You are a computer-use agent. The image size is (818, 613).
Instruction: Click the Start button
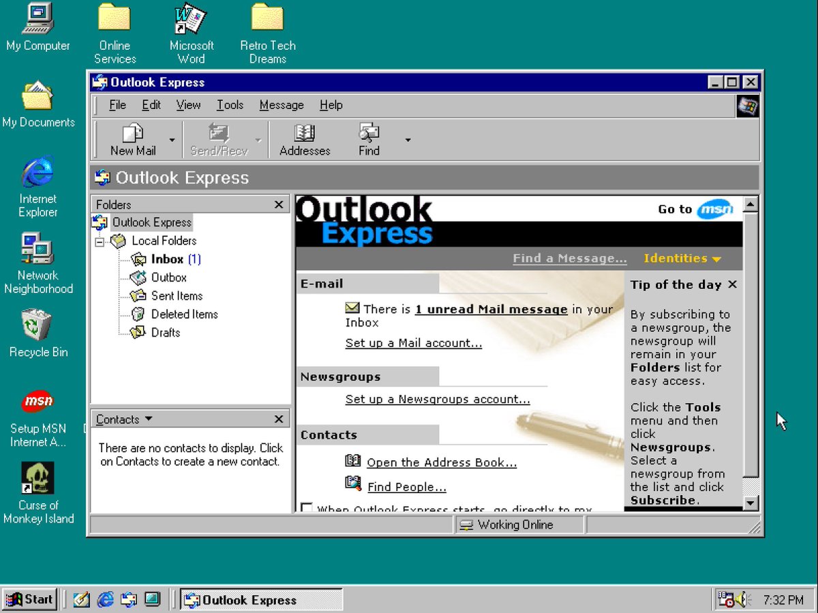29,599
